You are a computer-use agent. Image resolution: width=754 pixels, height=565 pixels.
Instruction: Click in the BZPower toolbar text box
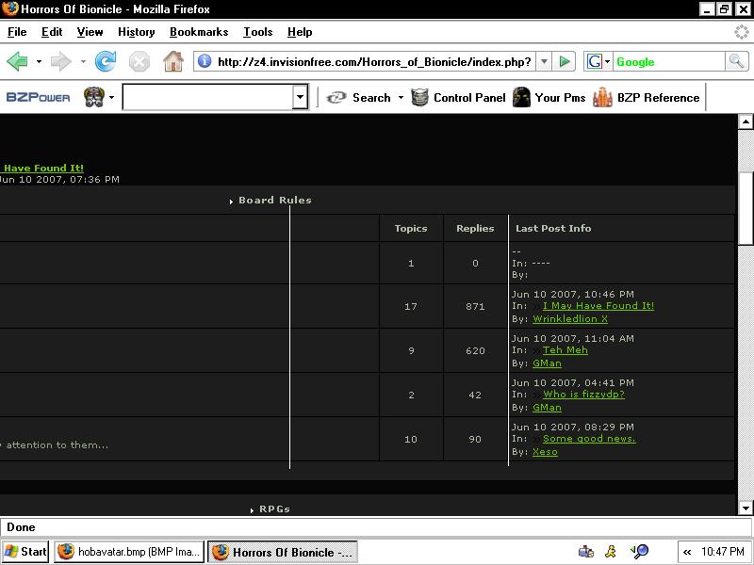[x=207, y=97]
